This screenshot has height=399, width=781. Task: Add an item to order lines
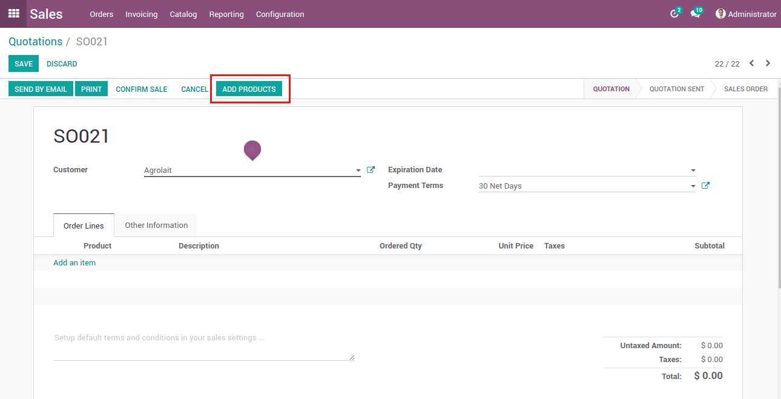click(74, 262)
